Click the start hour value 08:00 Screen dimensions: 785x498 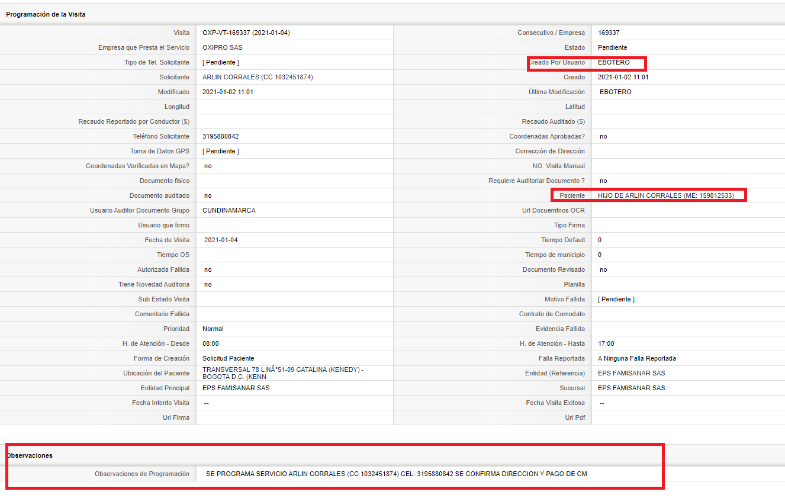[211, 343]
